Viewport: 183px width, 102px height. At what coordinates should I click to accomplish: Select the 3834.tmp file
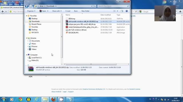pyautogui.click(x=72, y=19)
